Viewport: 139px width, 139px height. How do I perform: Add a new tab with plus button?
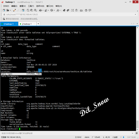(38, 24)
